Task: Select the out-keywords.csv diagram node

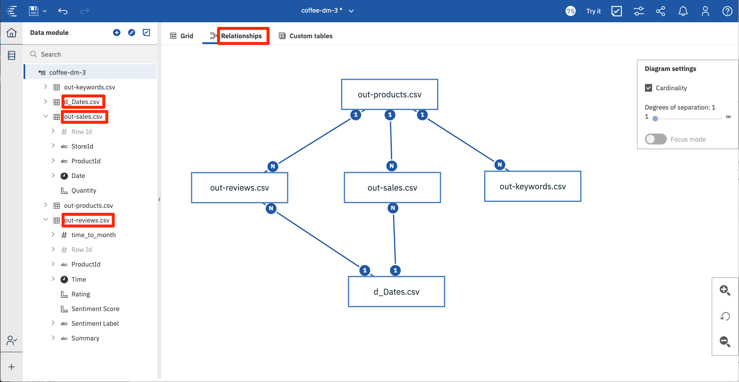Action: [x=533, y=186]
